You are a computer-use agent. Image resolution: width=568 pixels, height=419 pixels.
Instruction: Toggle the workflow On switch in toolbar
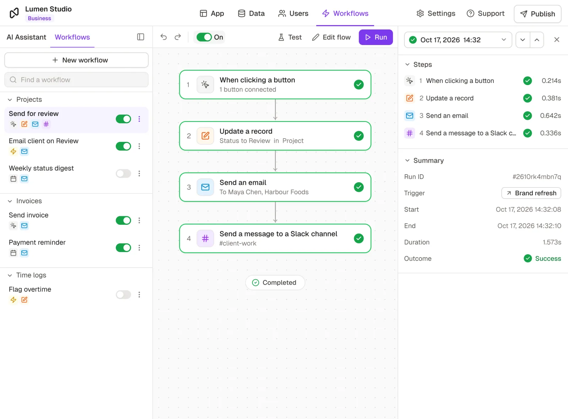[204, 37]
